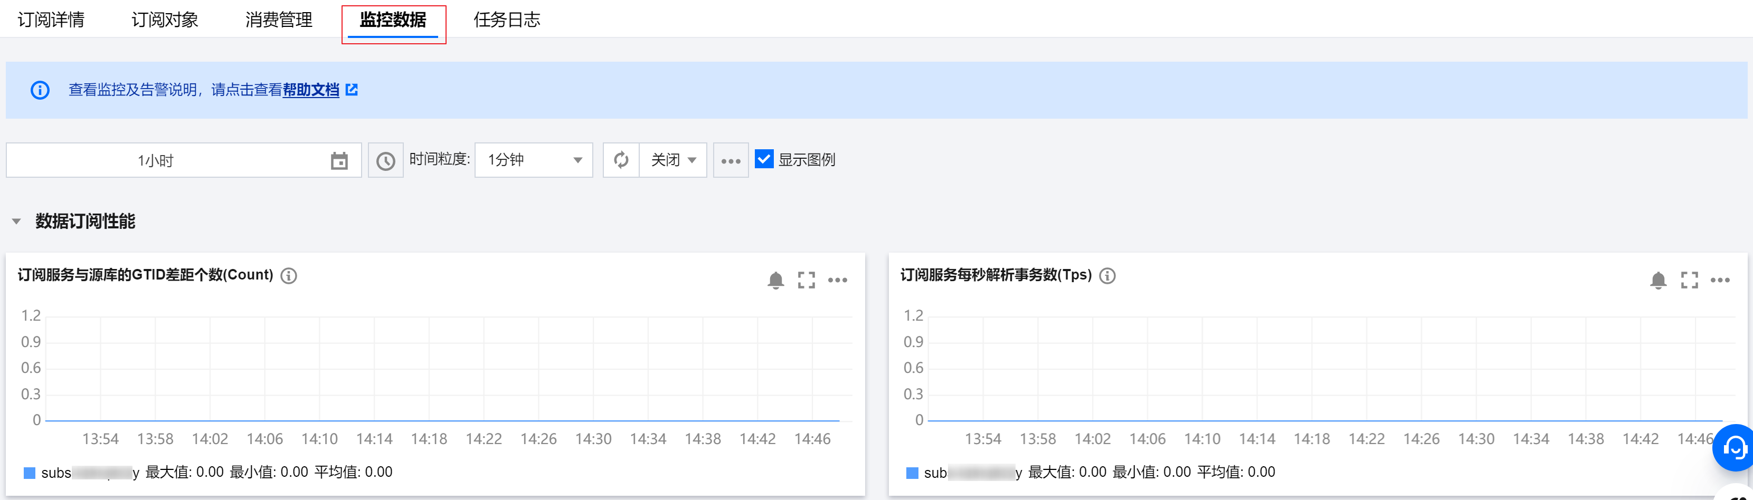Open the auto-refresh 关闭 dropdown
Viewport: 1753px width, 500px height.
(672, 160)
